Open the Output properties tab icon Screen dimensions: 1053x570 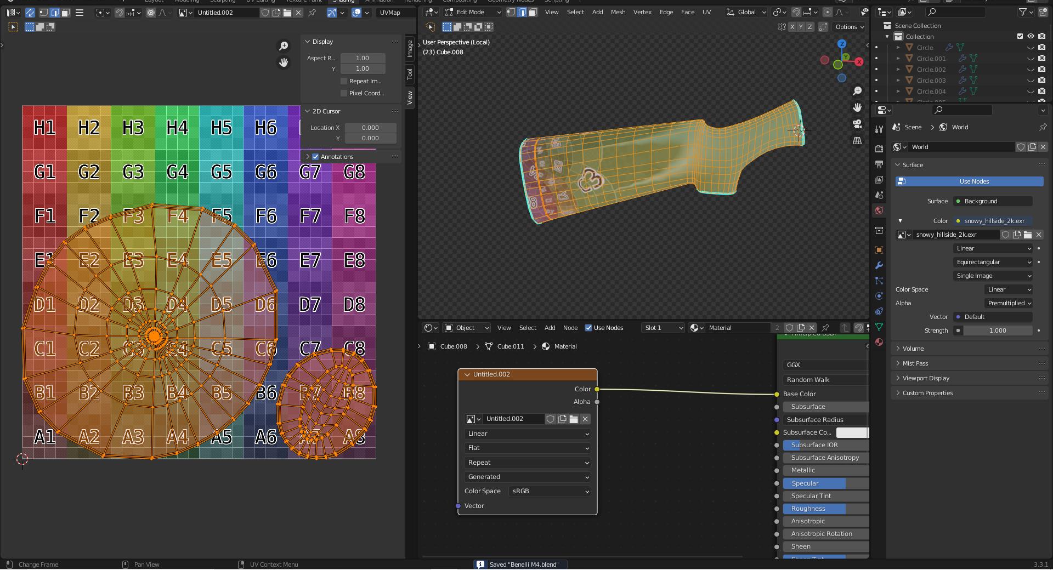click(879, 164)
